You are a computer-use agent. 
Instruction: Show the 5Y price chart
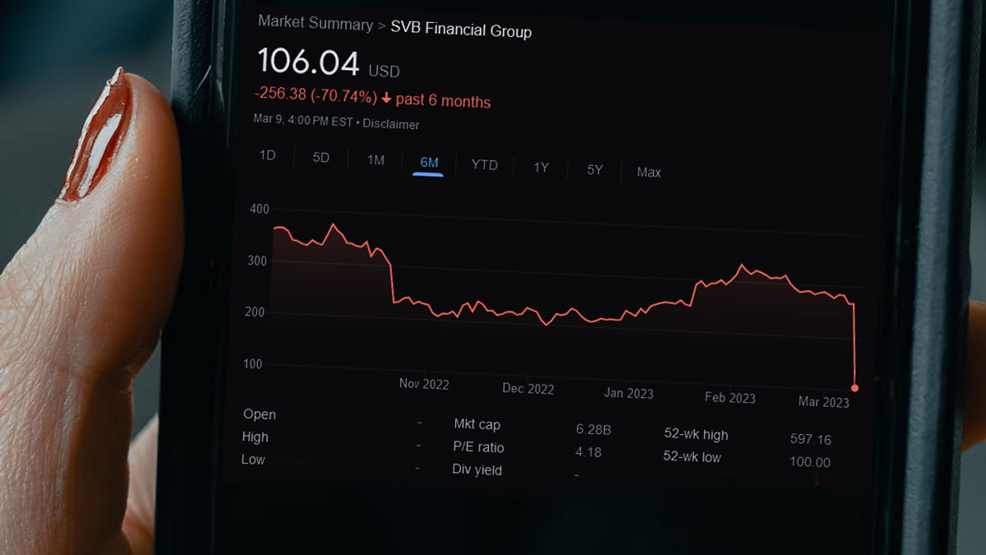[x=595, y=170]
